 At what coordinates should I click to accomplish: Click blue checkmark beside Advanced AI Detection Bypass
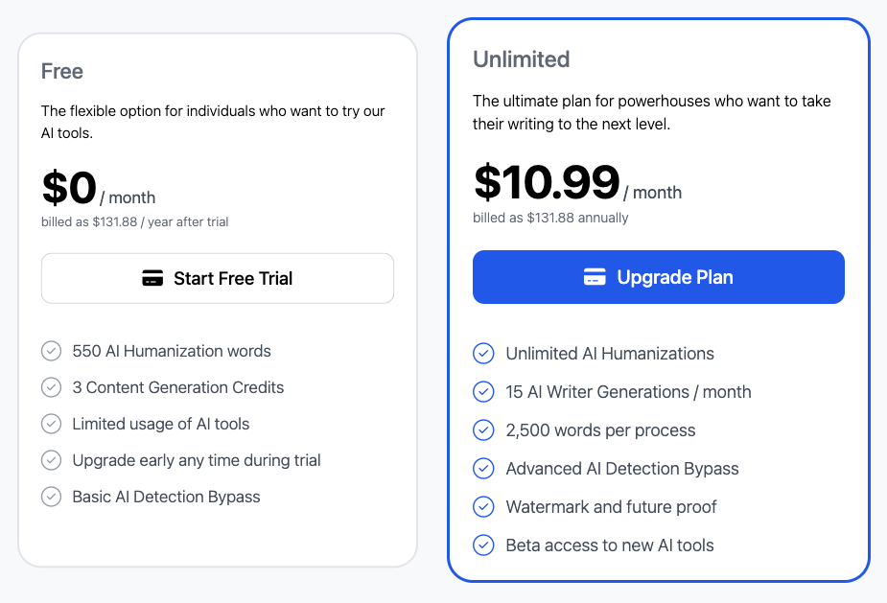pyautogui.click(x=483, y=469)
